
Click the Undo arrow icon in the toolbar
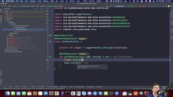click(x=163, y=6)
